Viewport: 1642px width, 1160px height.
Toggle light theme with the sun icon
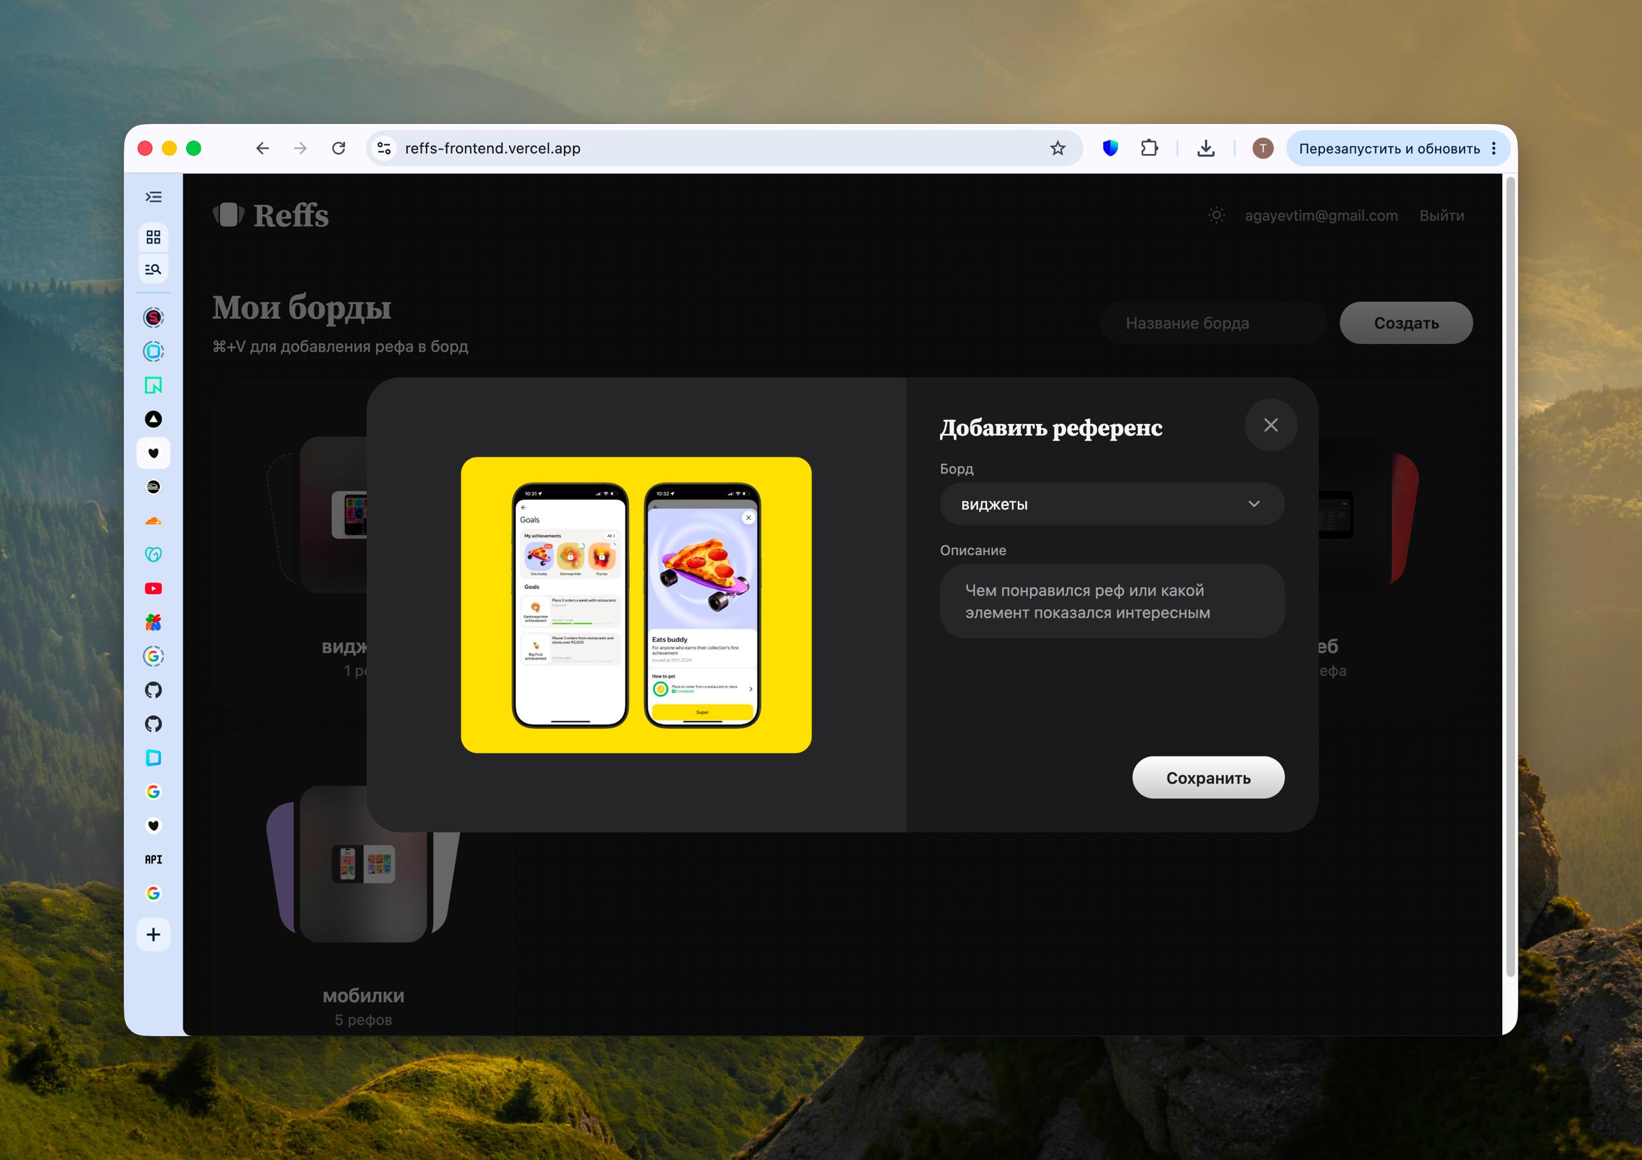1217,216
